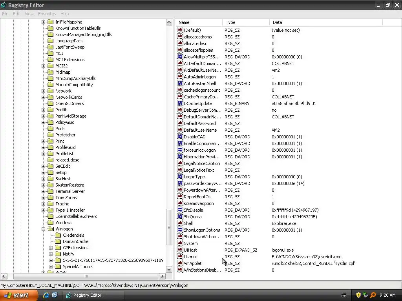Expand the SpecialAccounts node
Image resolution: width=402 pixels, height=301 pixels.
51,267
